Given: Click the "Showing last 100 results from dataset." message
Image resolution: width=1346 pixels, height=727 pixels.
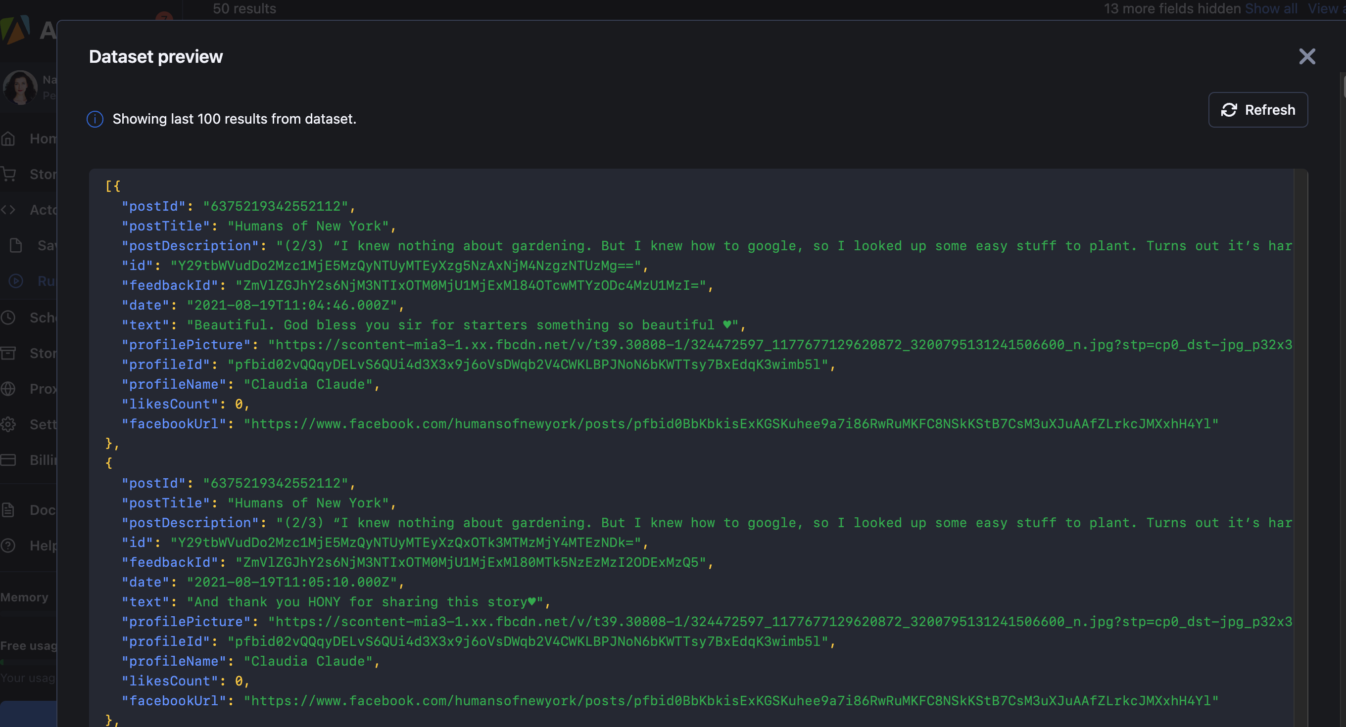Looking at the screenshot, I should [x=234, y=119].
